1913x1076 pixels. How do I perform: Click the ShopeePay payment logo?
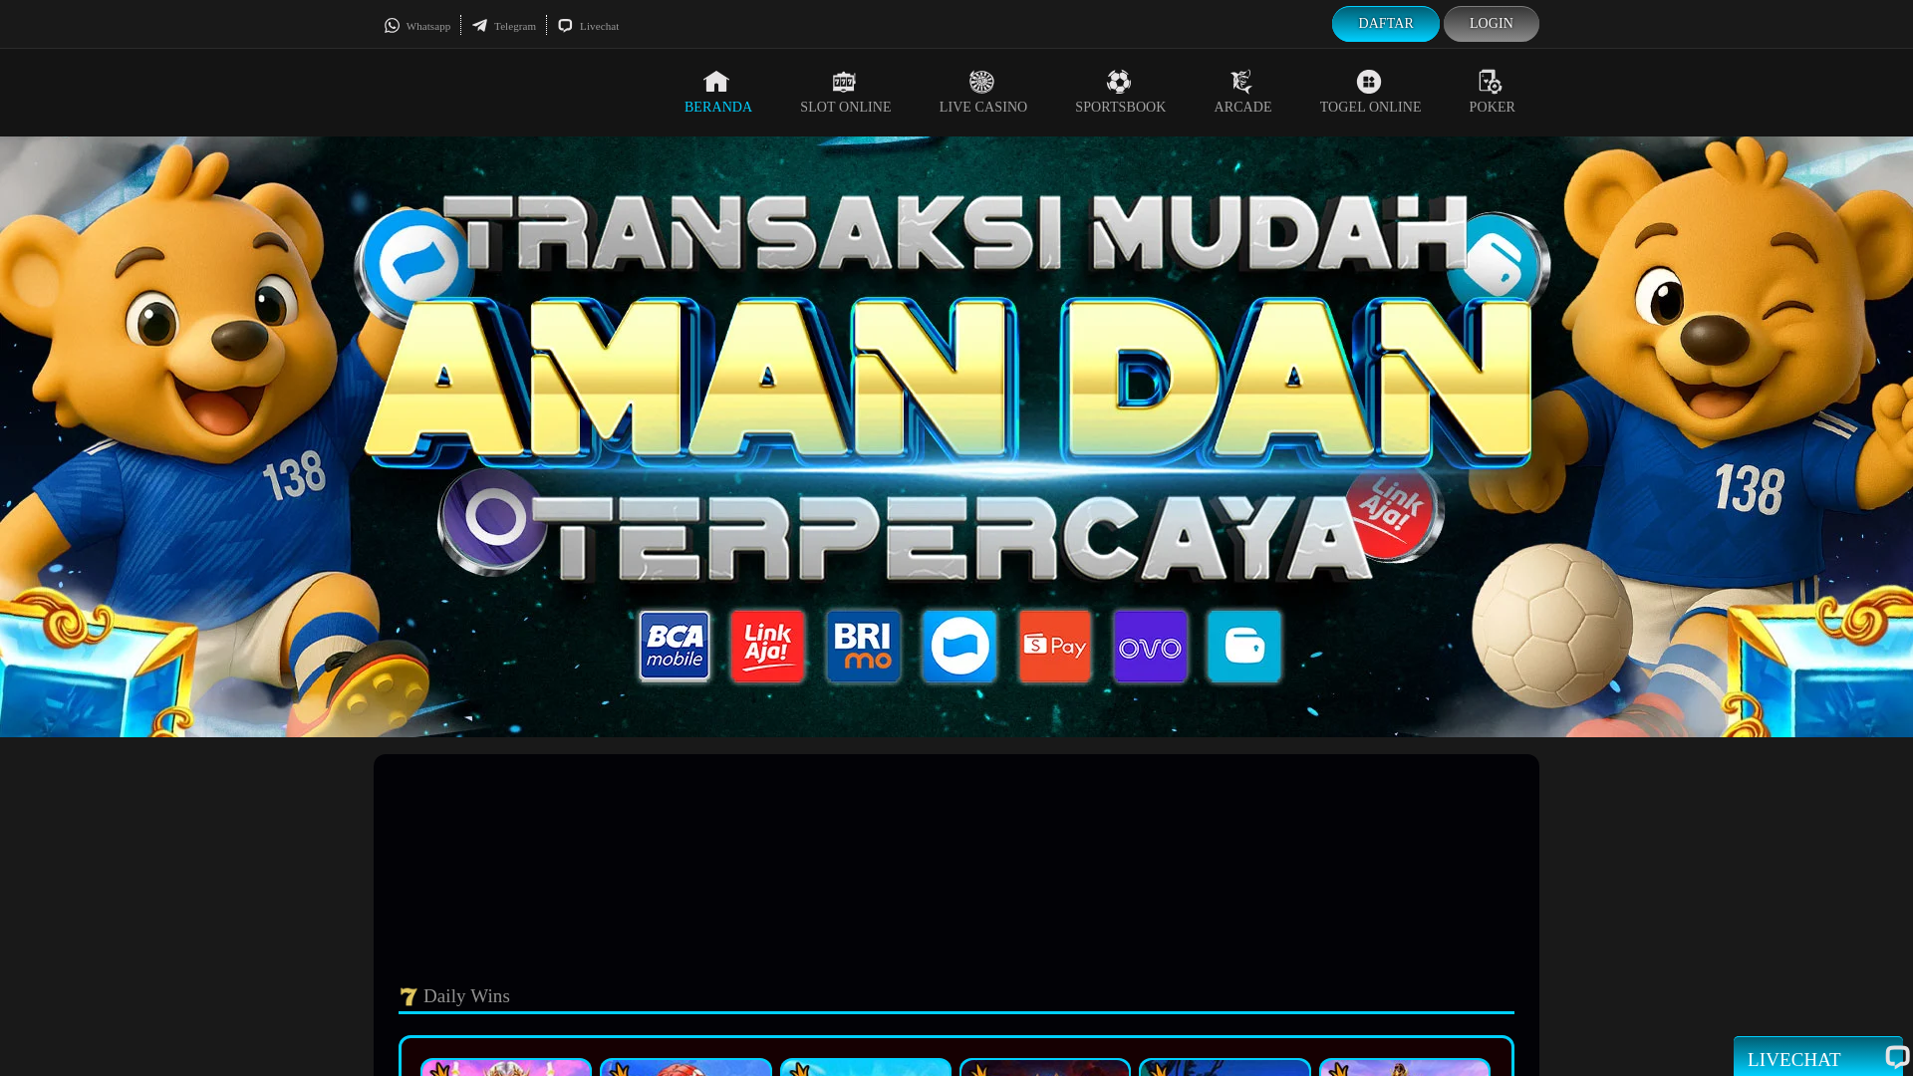click(x=1055, y=647)
